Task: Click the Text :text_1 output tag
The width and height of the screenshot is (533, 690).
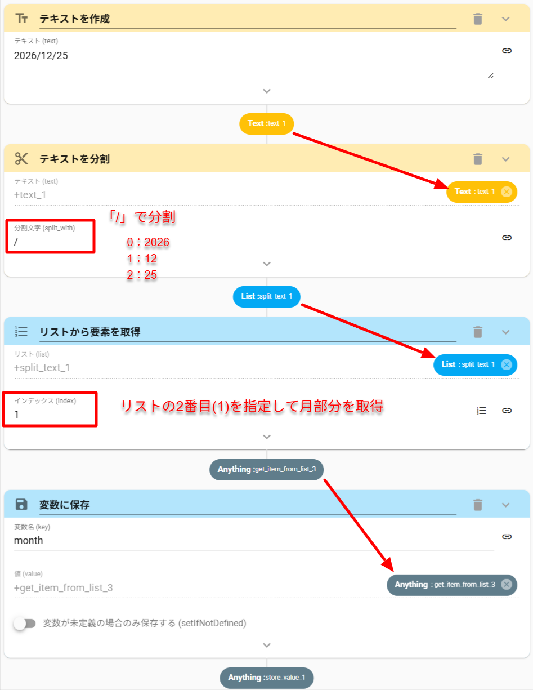Action: coord(267,123)
